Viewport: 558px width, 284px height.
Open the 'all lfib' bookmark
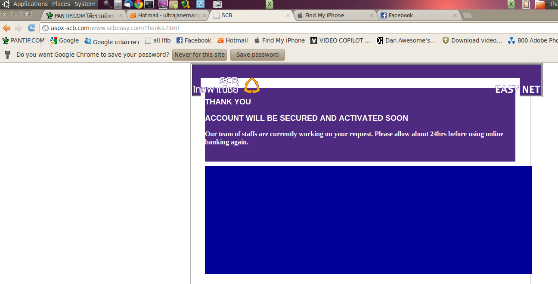click(158, 40)
